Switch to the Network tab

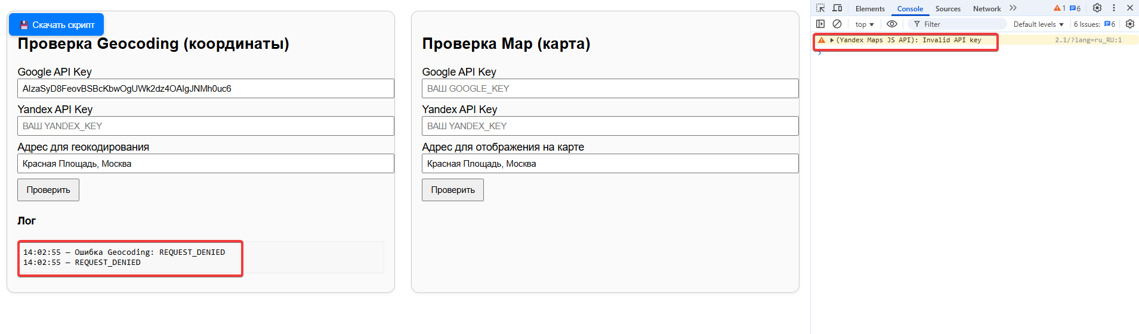tap(986, 9)
